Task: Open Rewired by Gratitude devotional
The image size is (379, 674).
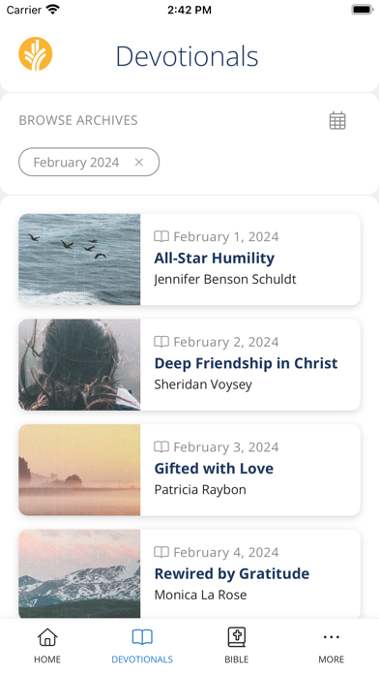Action: tap(232, 573)
